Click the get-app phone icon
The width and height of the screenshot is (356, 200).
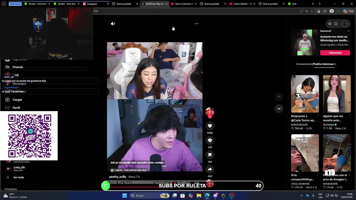pyautogui.click(x=336, y=24)
